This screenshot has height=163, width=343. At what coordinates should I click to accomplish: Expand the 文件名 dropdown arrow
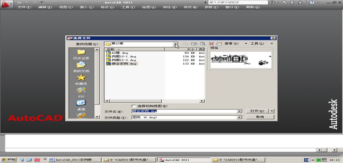[x=240, y=111]
